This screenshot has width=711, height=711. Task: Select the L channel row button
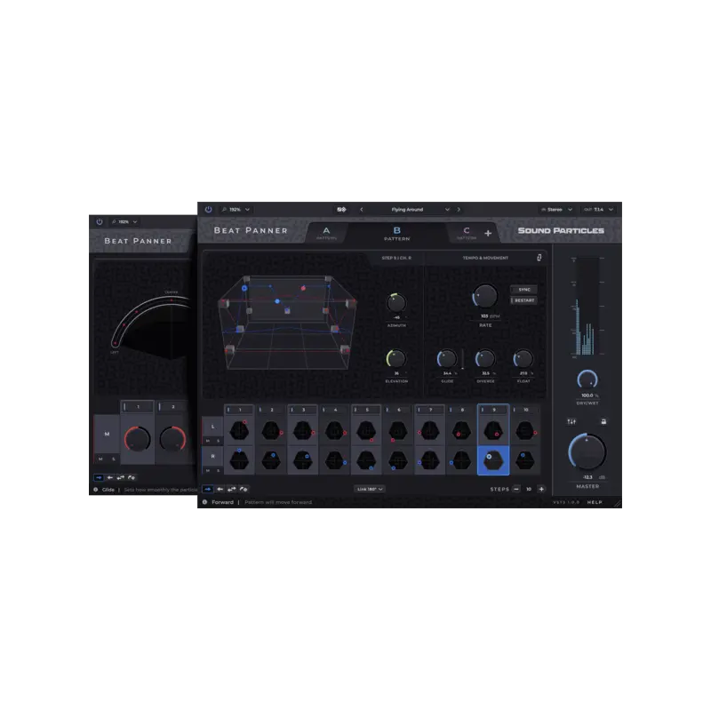(x=212, y=427)
